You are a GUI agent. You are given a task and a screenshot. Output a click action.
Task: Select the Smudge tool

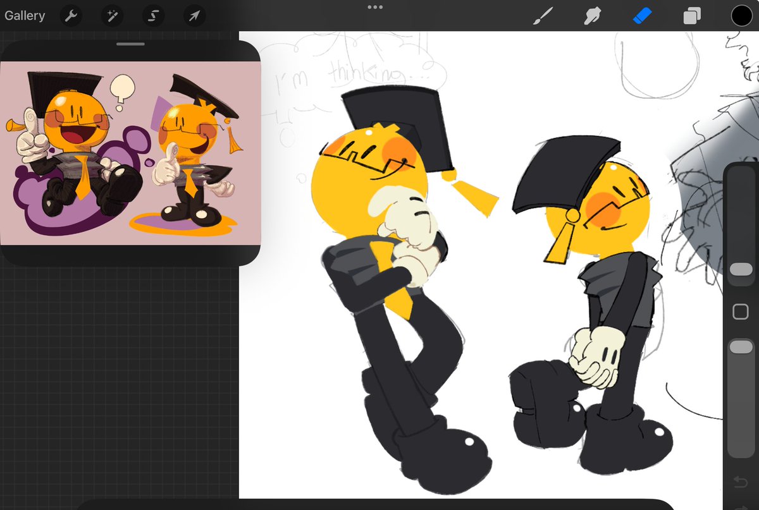coord(592,16)
